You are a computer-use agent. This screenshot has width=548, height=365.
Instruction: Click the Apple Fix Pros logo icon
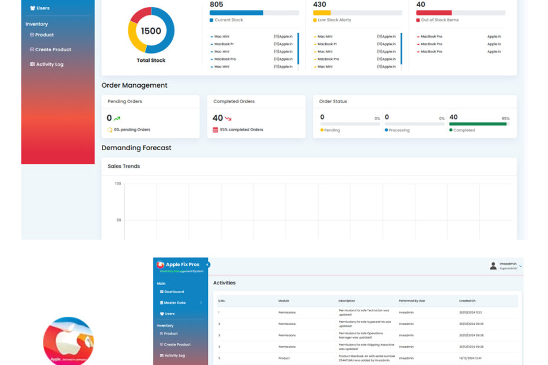(x=160, y=264)
